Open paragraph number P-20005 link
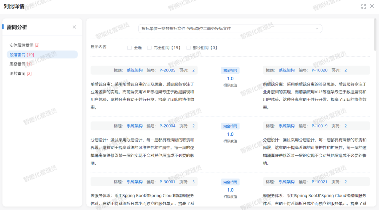This screenshot has height=210, width=379. (x=167, y=70)
